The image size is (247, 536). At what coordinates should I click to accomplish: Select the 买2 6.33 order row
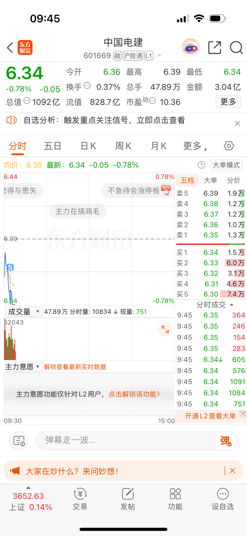pyautogui.click(x=211, y=263)
